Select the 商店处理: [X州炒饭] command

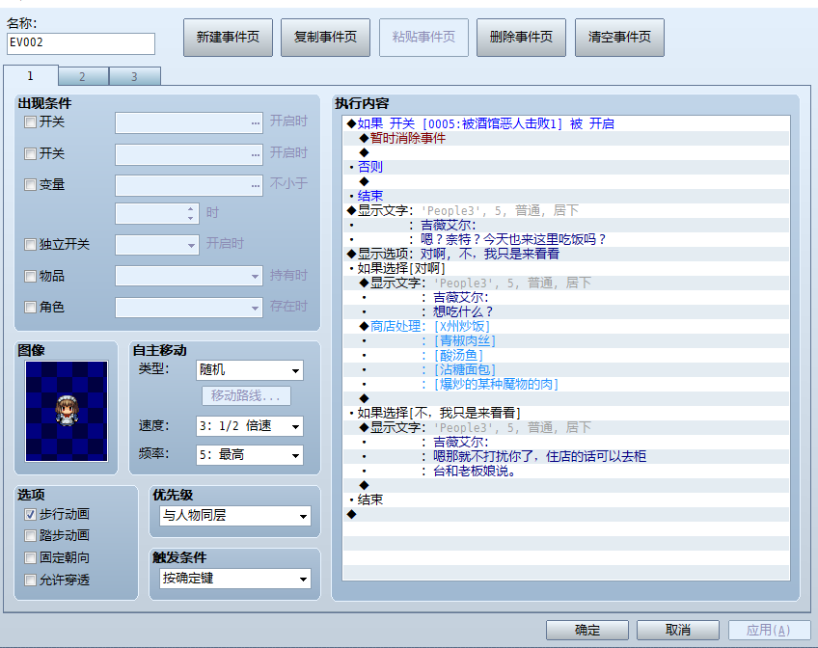566,326
